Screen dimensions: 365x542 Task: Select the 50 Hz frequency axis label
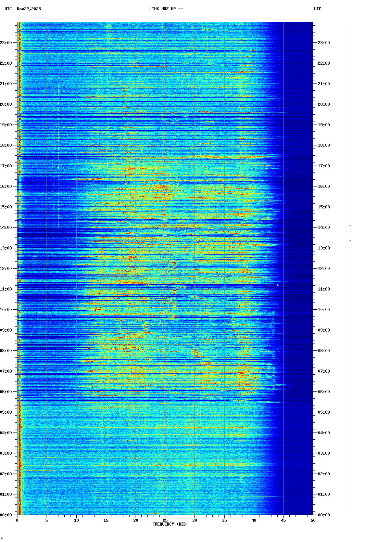(x=313, y=520)
